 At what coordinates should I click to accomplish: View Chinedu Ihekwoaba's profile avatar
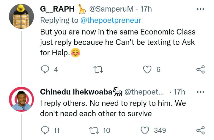tap(21, 99)
